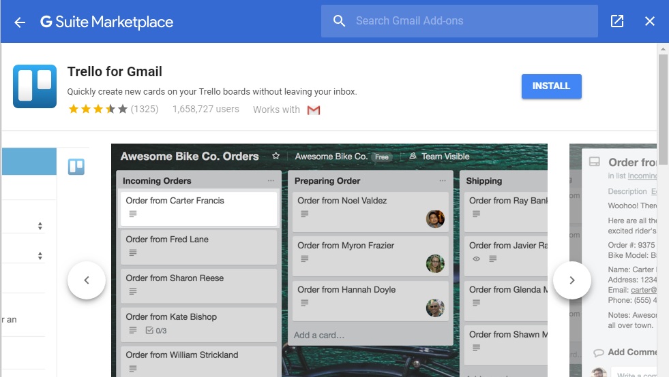Click the (1325) reviews count
Viewport: 669px width, 377px height.
145,109
